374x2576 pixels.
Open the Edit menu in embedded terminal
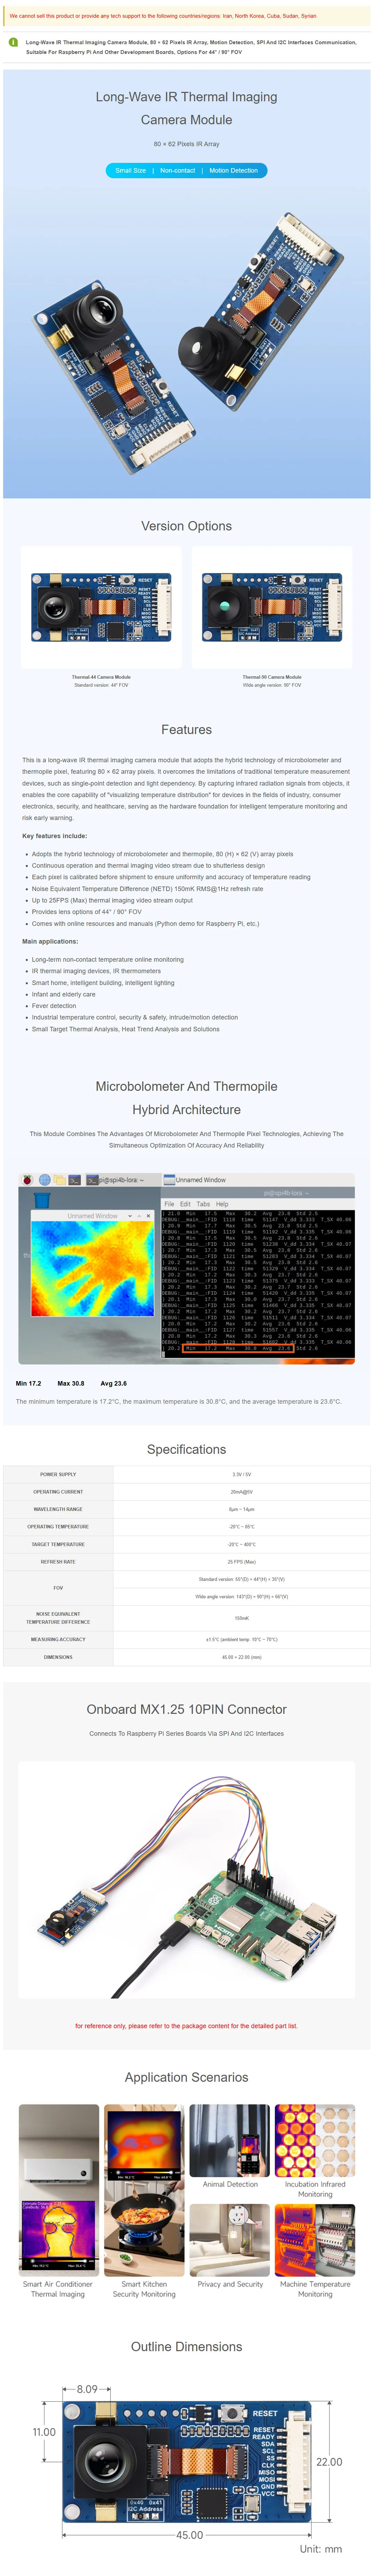(185, 1204)
